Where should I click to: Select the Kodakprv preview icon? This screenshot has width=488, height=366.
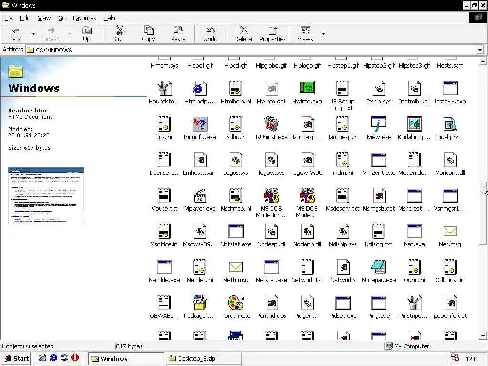[x=450, y=124]
